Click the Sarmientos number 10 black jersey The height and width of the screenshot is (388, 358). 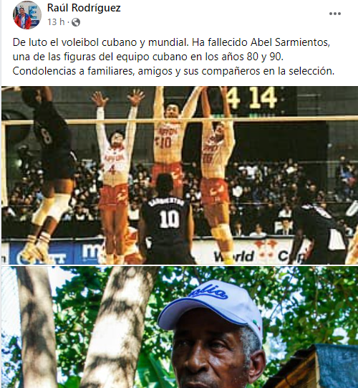(168, 218)
